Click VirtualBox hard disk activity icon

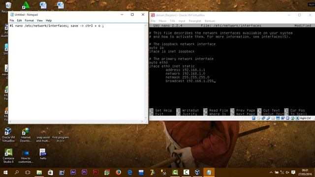pos(254,118)
